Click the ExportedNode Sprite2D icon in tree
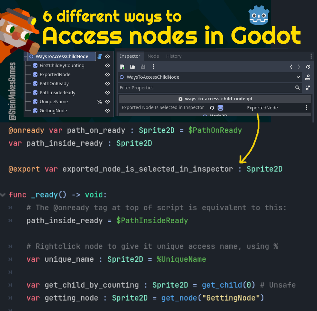 click(35, 75)
